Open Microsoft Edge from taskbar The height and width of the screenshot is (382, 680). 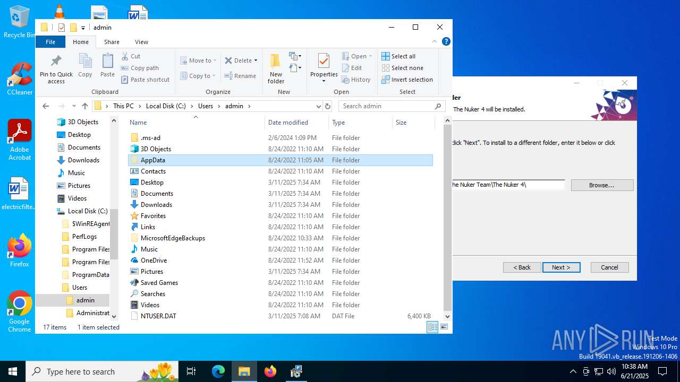[218, 371]
